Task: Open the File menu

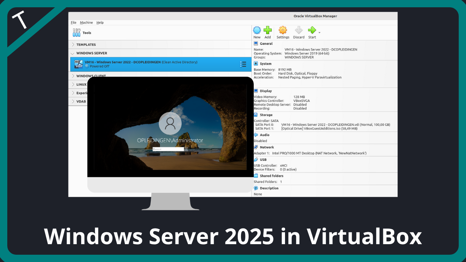Action: [x=74, y=23]
